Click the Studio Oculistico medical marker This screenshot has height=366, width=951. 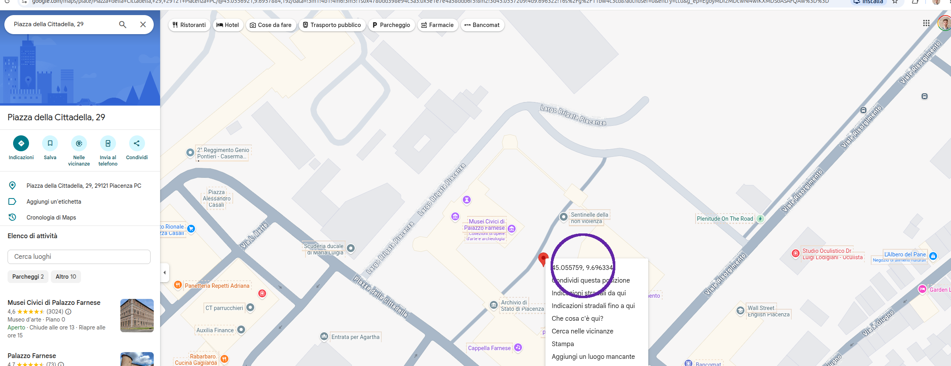click(795, 253)
